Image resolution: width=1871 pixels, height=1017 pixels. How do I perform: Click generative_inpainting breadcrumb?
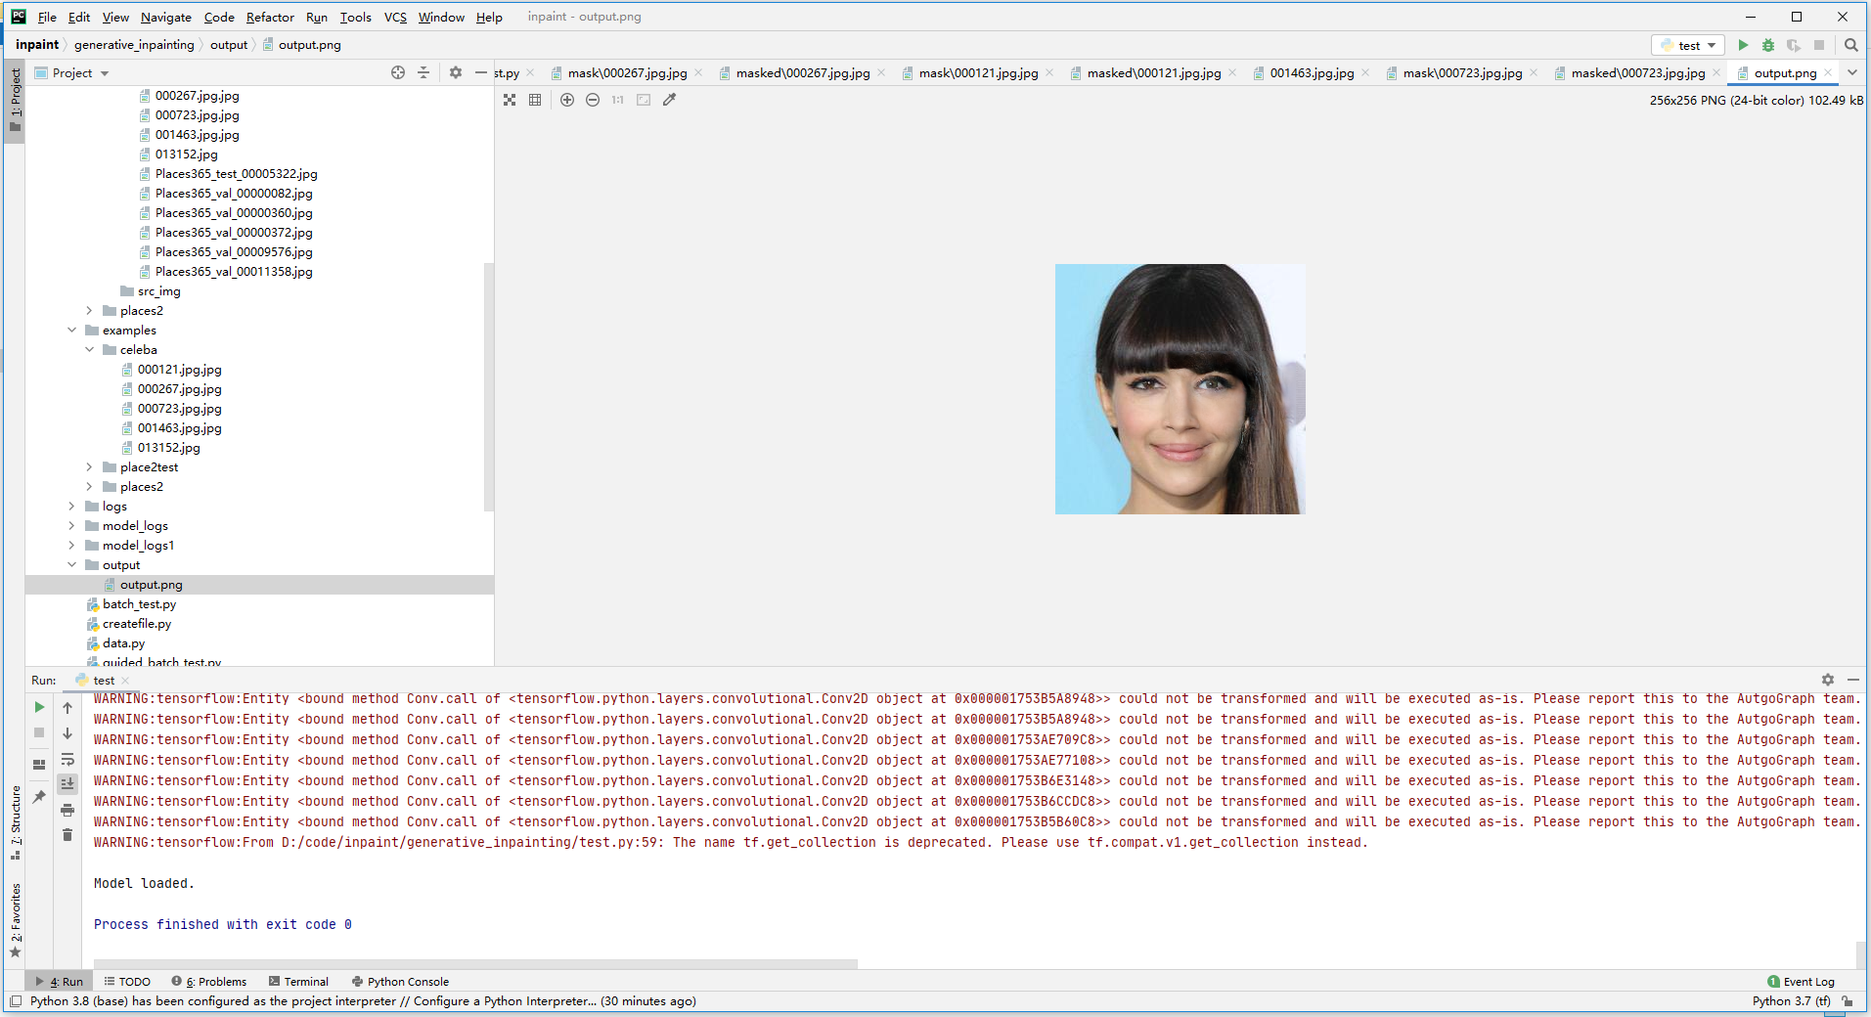[x=134, y=45]
